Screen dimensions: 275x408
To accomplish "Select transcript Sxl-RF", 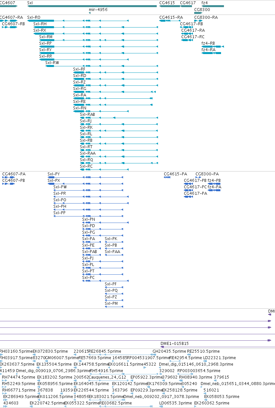I will click(x=79, y=69).
